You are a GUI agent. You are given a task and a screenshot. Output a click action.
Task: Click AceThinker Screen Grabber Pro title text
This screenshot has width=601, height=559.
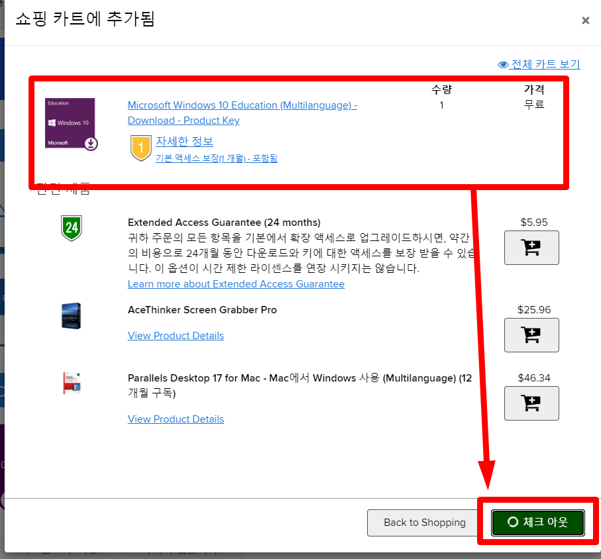click(x=202, y=309)
